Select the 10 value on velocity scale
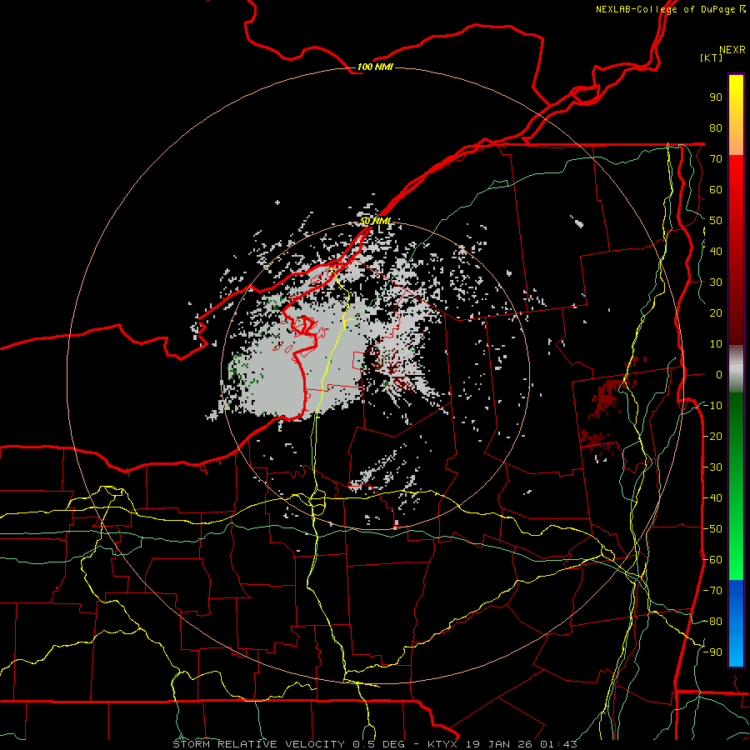This screenshot has height=750, width=750. pos(716,344)
